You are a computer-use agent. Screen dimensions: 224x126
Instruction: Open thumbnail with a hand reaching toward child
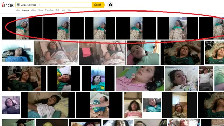pyautogui.click(x=99, y=105)
